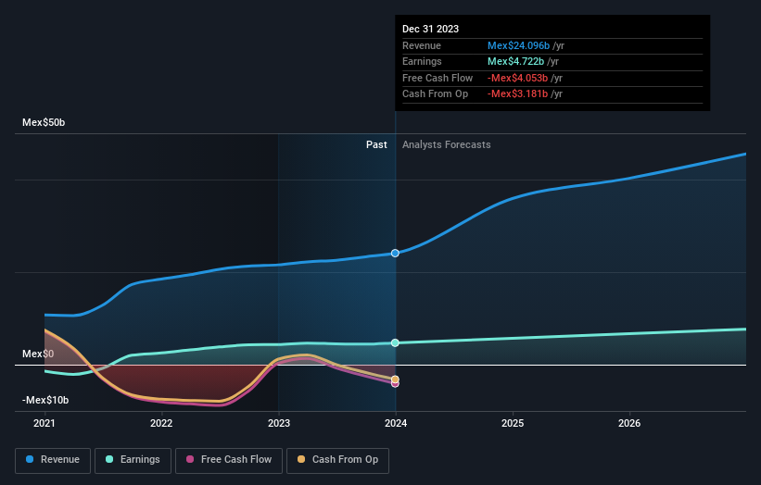The image size is (761, 485).
Task: Select the Cash From Op marker at 2024
Action: pyautogui.click(x=395, y=379)
